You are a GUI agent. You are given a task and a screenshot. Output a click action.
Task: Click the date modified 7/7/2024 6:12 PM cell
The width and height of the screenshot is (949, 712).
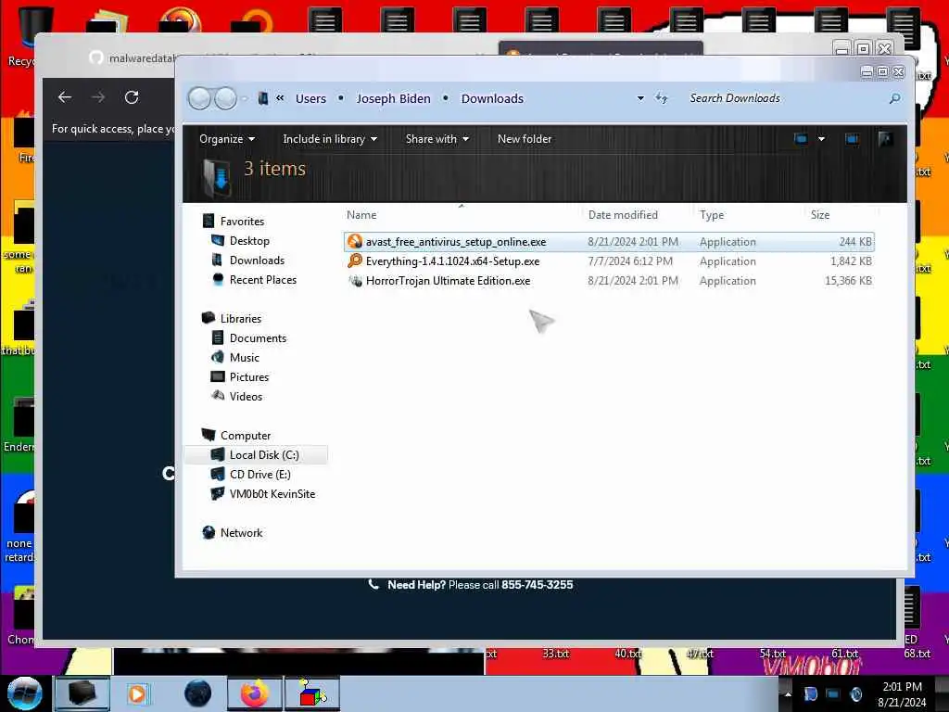tap(630, 261)
